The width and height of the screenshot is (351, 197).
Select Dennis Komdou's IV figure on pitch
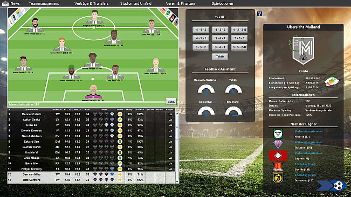[71, 72]
